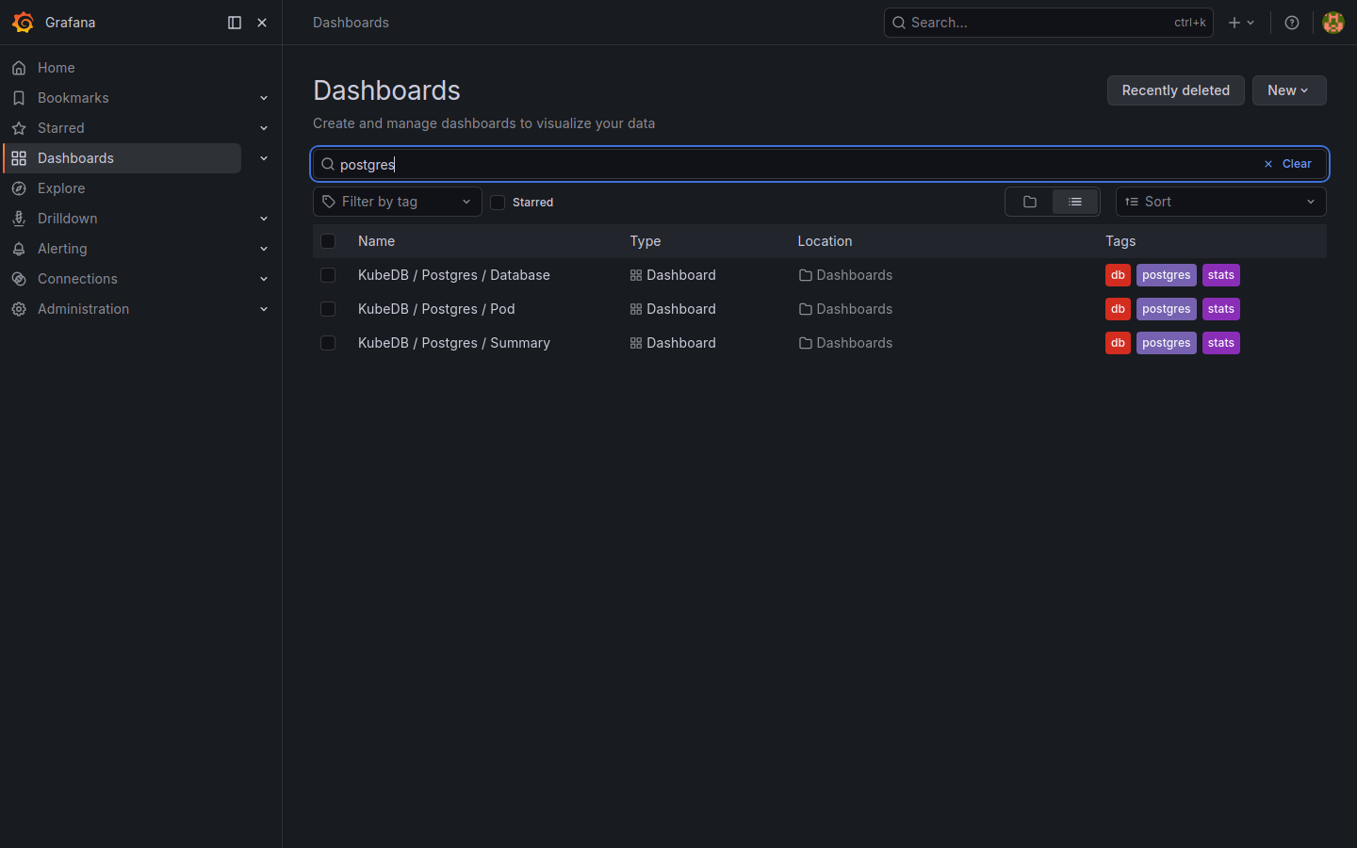Expand the Connections section chevron
Screen dimensions: 1357x848
tap(264, 279)
